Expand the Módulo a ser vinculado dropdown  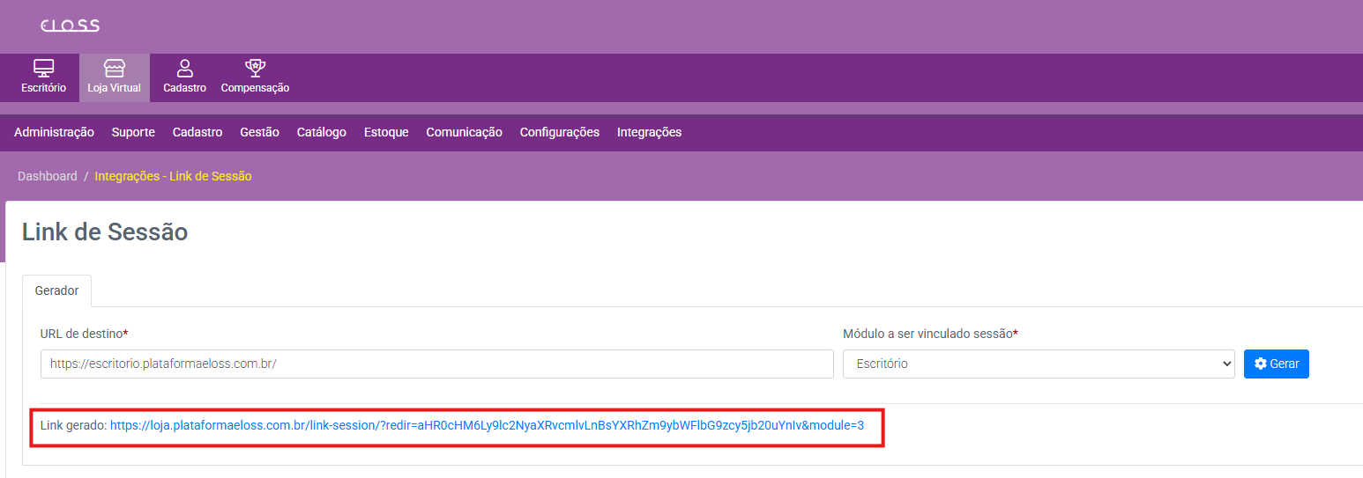click(x=1039, y=364)
